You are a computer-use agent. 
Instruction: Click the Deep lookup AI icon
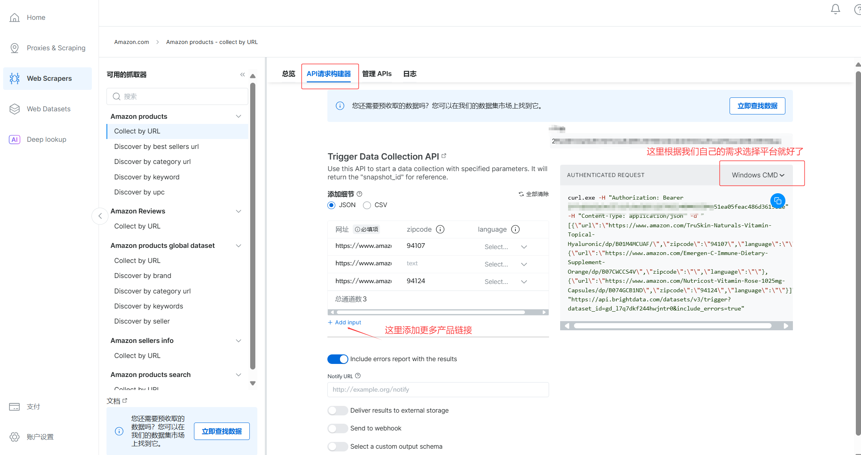(x=15, y=139)
